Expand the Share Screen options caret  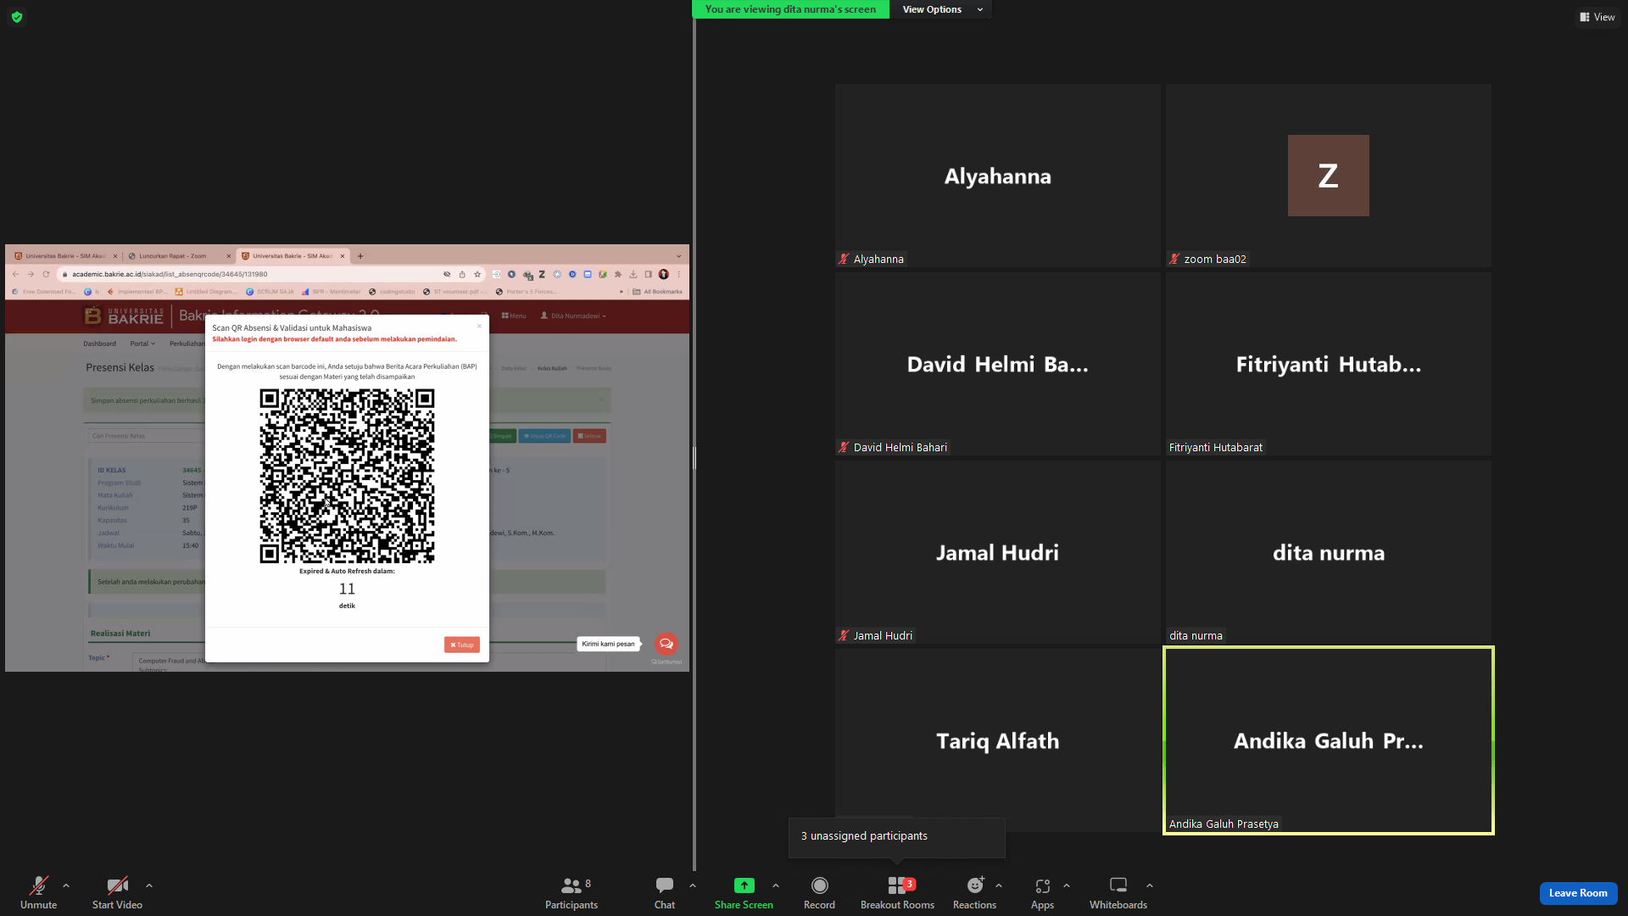click(776, 885)
